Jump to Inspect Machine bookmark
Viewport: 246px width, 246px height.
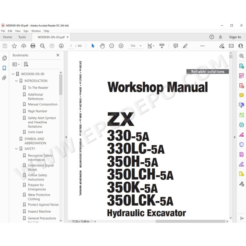tap(39, 212)
